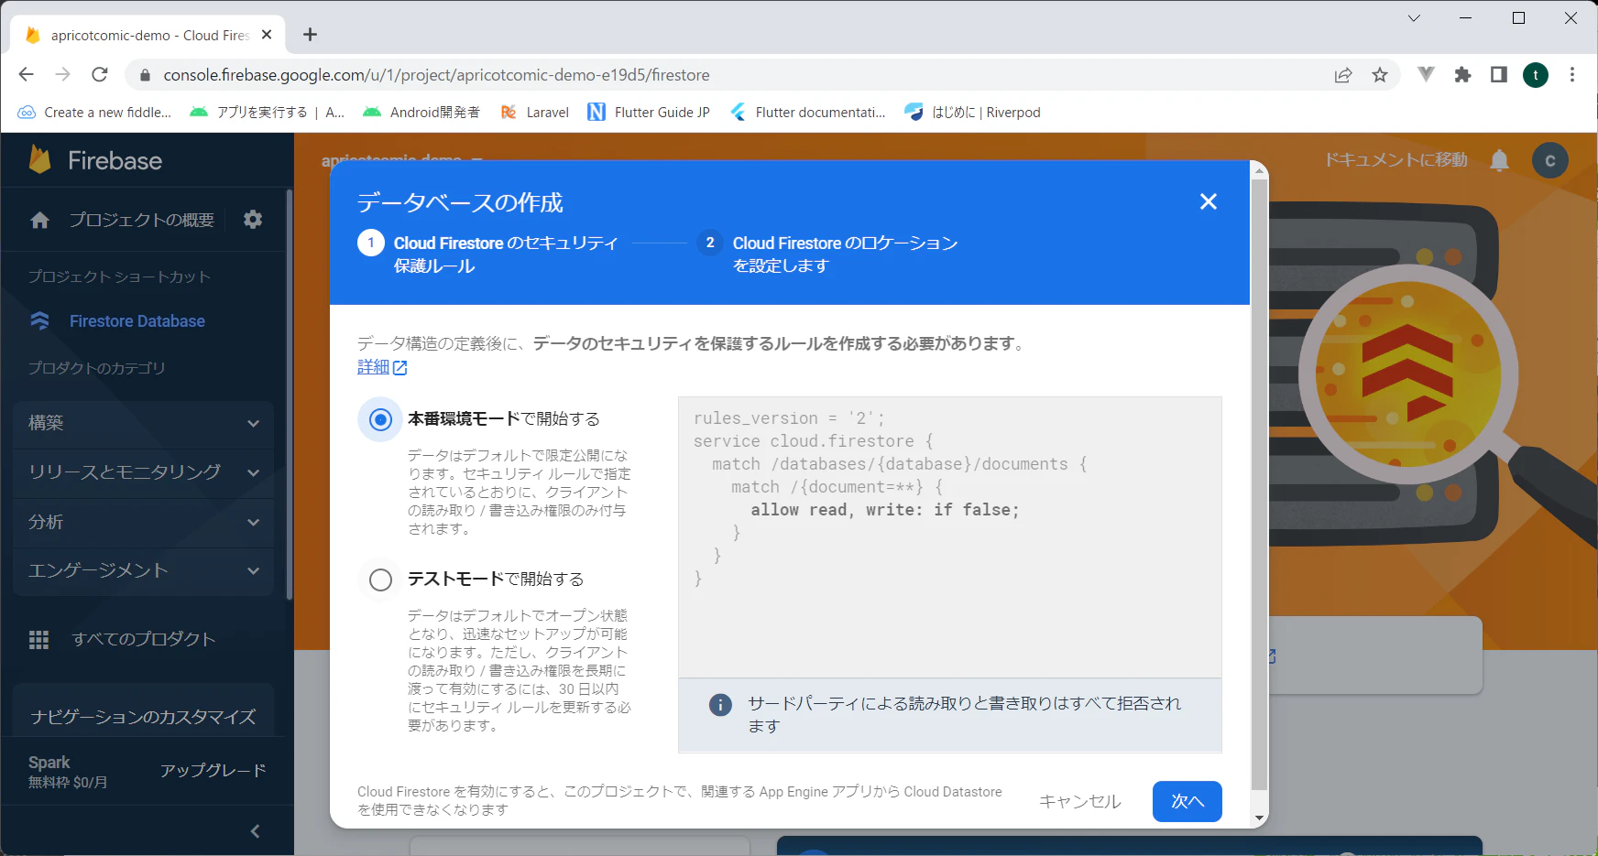Open account avatar menu in Firebase

1550,161
